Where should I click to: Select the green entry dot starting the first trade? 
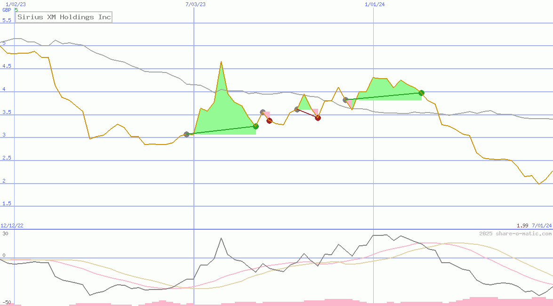click(x=187, y=134)
